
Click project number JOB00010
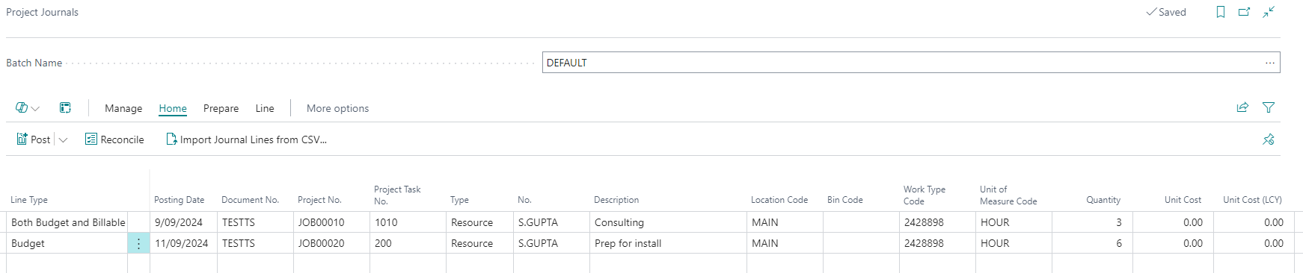point(331,222)
